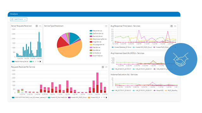This screenshot has height=113, width=202.
Task: Click the brown peak in Avg Instances Used chart
Action: (153, 61)
